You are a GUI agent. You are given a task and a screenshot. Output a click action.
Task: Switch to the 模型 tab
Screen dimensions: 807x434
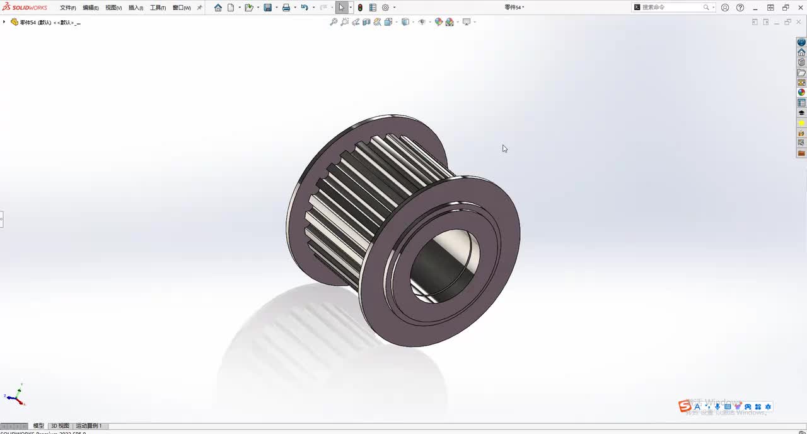click(x=38, y=426)
